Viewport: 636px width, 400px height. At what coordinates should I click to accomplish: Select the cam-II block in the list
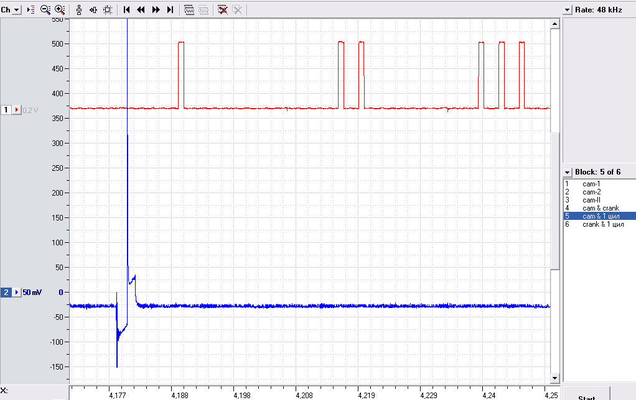[x=599, y=200]
